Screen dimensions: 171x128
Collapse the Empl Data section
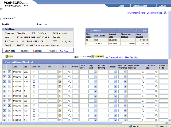click(x=3, y=29)
